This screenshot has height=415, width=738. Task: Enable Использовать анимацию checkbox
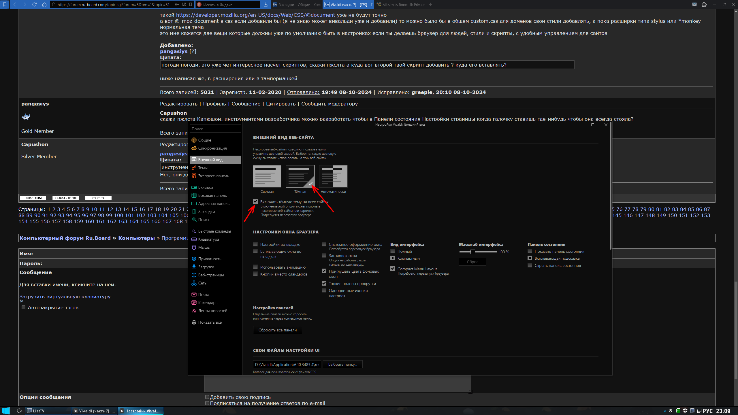tap(255, 267)
